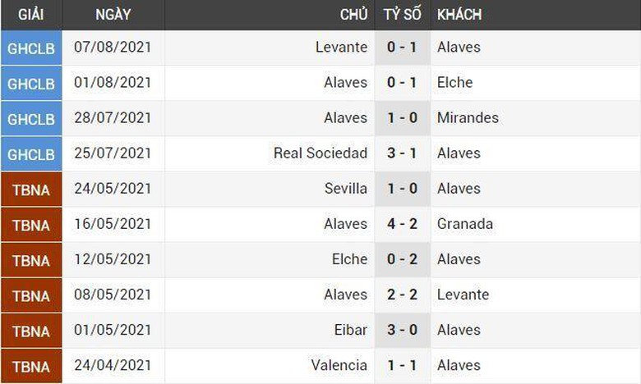Click the GIẢI column header

[x=31, y=15]
